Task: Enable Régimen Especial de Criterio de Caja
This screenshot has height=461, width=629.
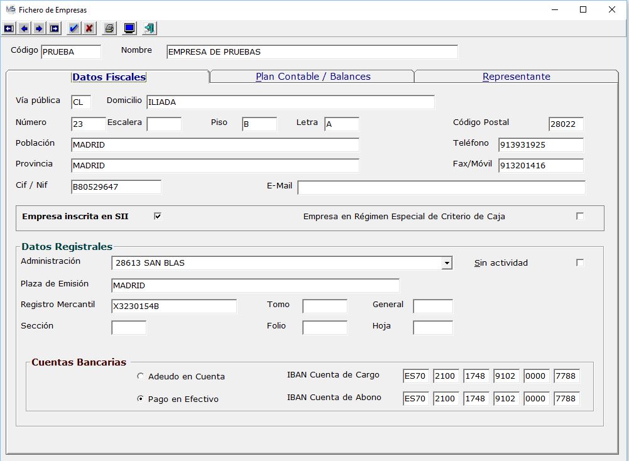Action: pyautogui.click(x=579, y=217)
